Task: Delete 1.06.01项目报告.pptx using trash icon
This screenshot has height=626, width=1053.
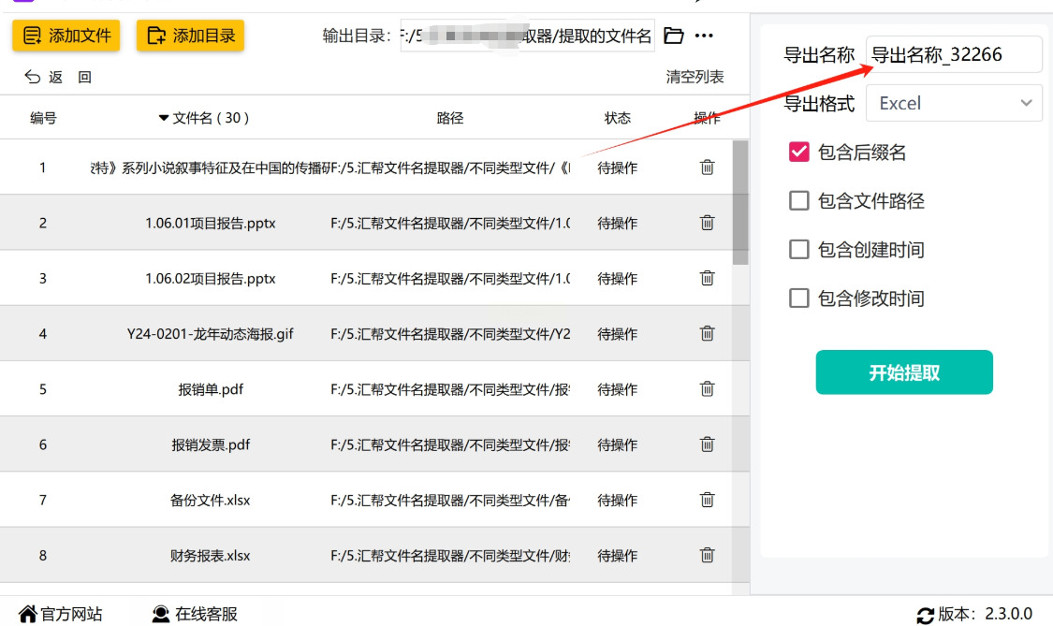Action: pyautogui.click(x=708, y=223)
